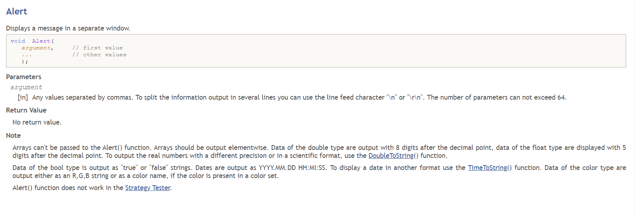The height and width of the screenshot is (221, 635).
Task: Click the 'Displays a message' description line
Action: 68,29
